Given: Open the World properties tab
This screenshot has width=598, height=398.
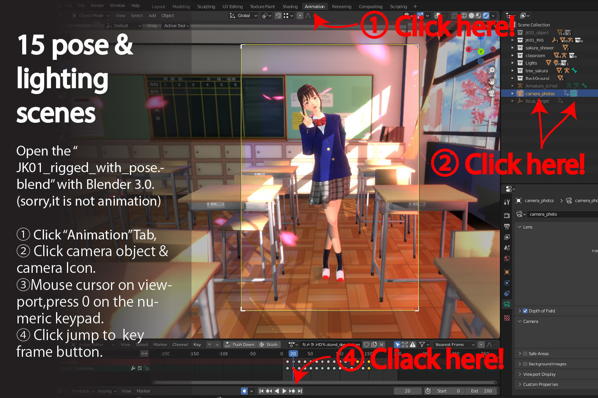Looking at the screenshot, I should coord(507,258).
